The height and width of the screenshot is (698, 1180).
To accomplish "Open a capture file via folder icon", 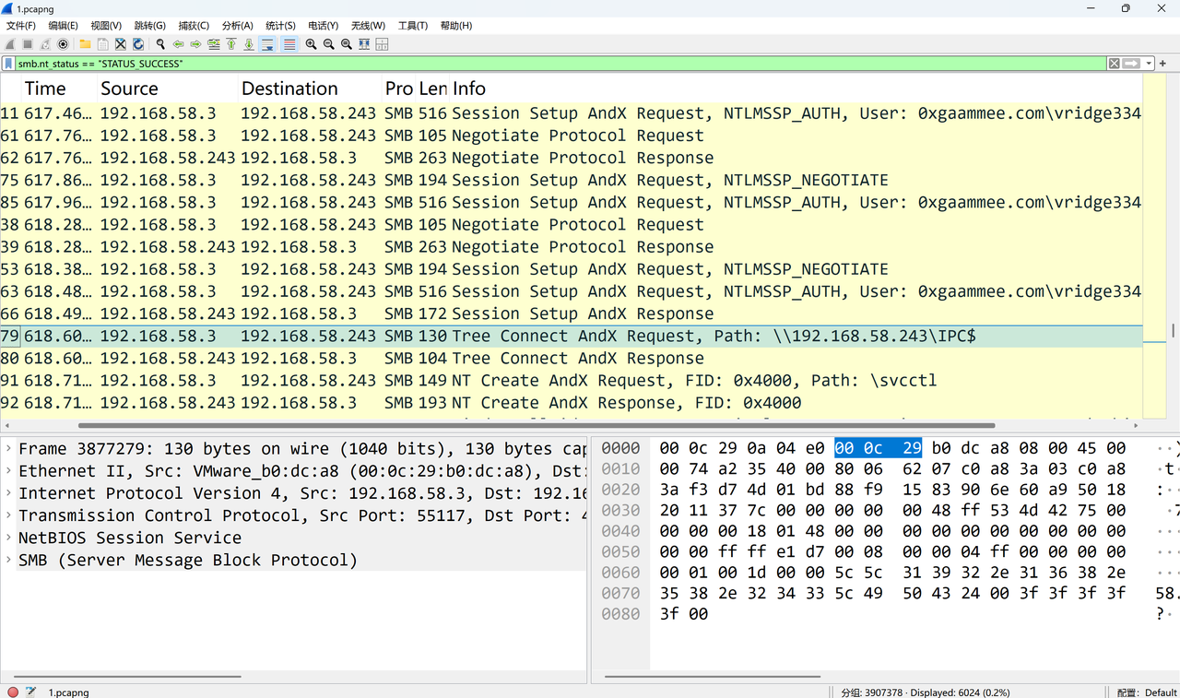I will (x=85, y=44).
